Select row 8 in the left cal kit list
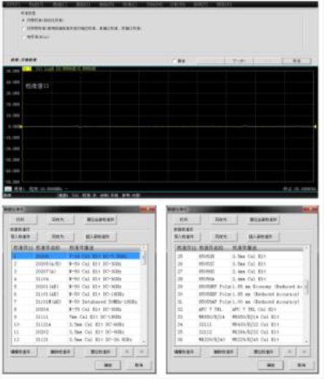The height and width of the screenshot is (379, 324). [76, 309]
